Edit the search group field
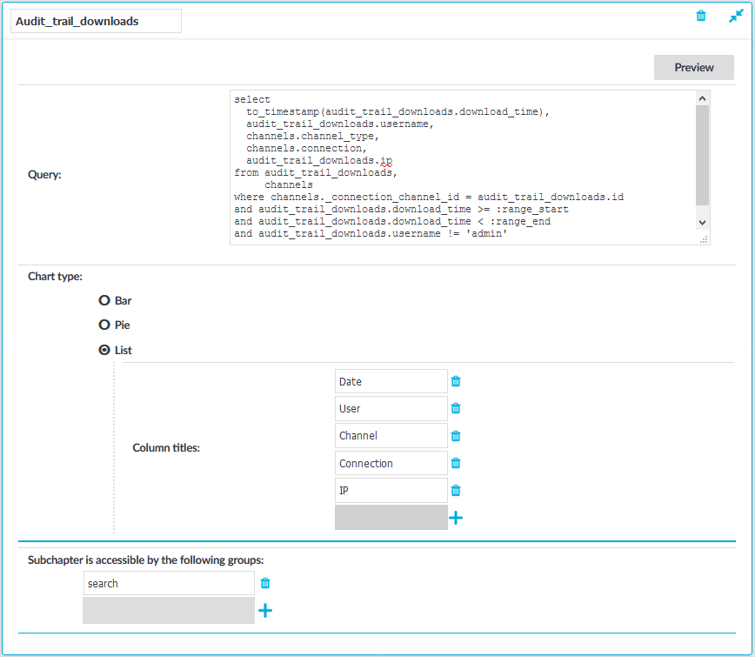 pyautogui.click(x=169, y=583)
